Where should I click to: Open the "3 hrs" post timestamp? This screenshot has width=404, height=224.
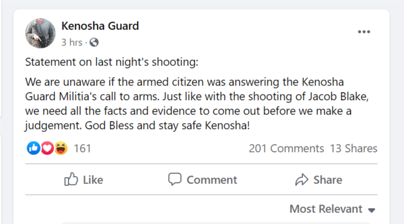pos(72,42)
